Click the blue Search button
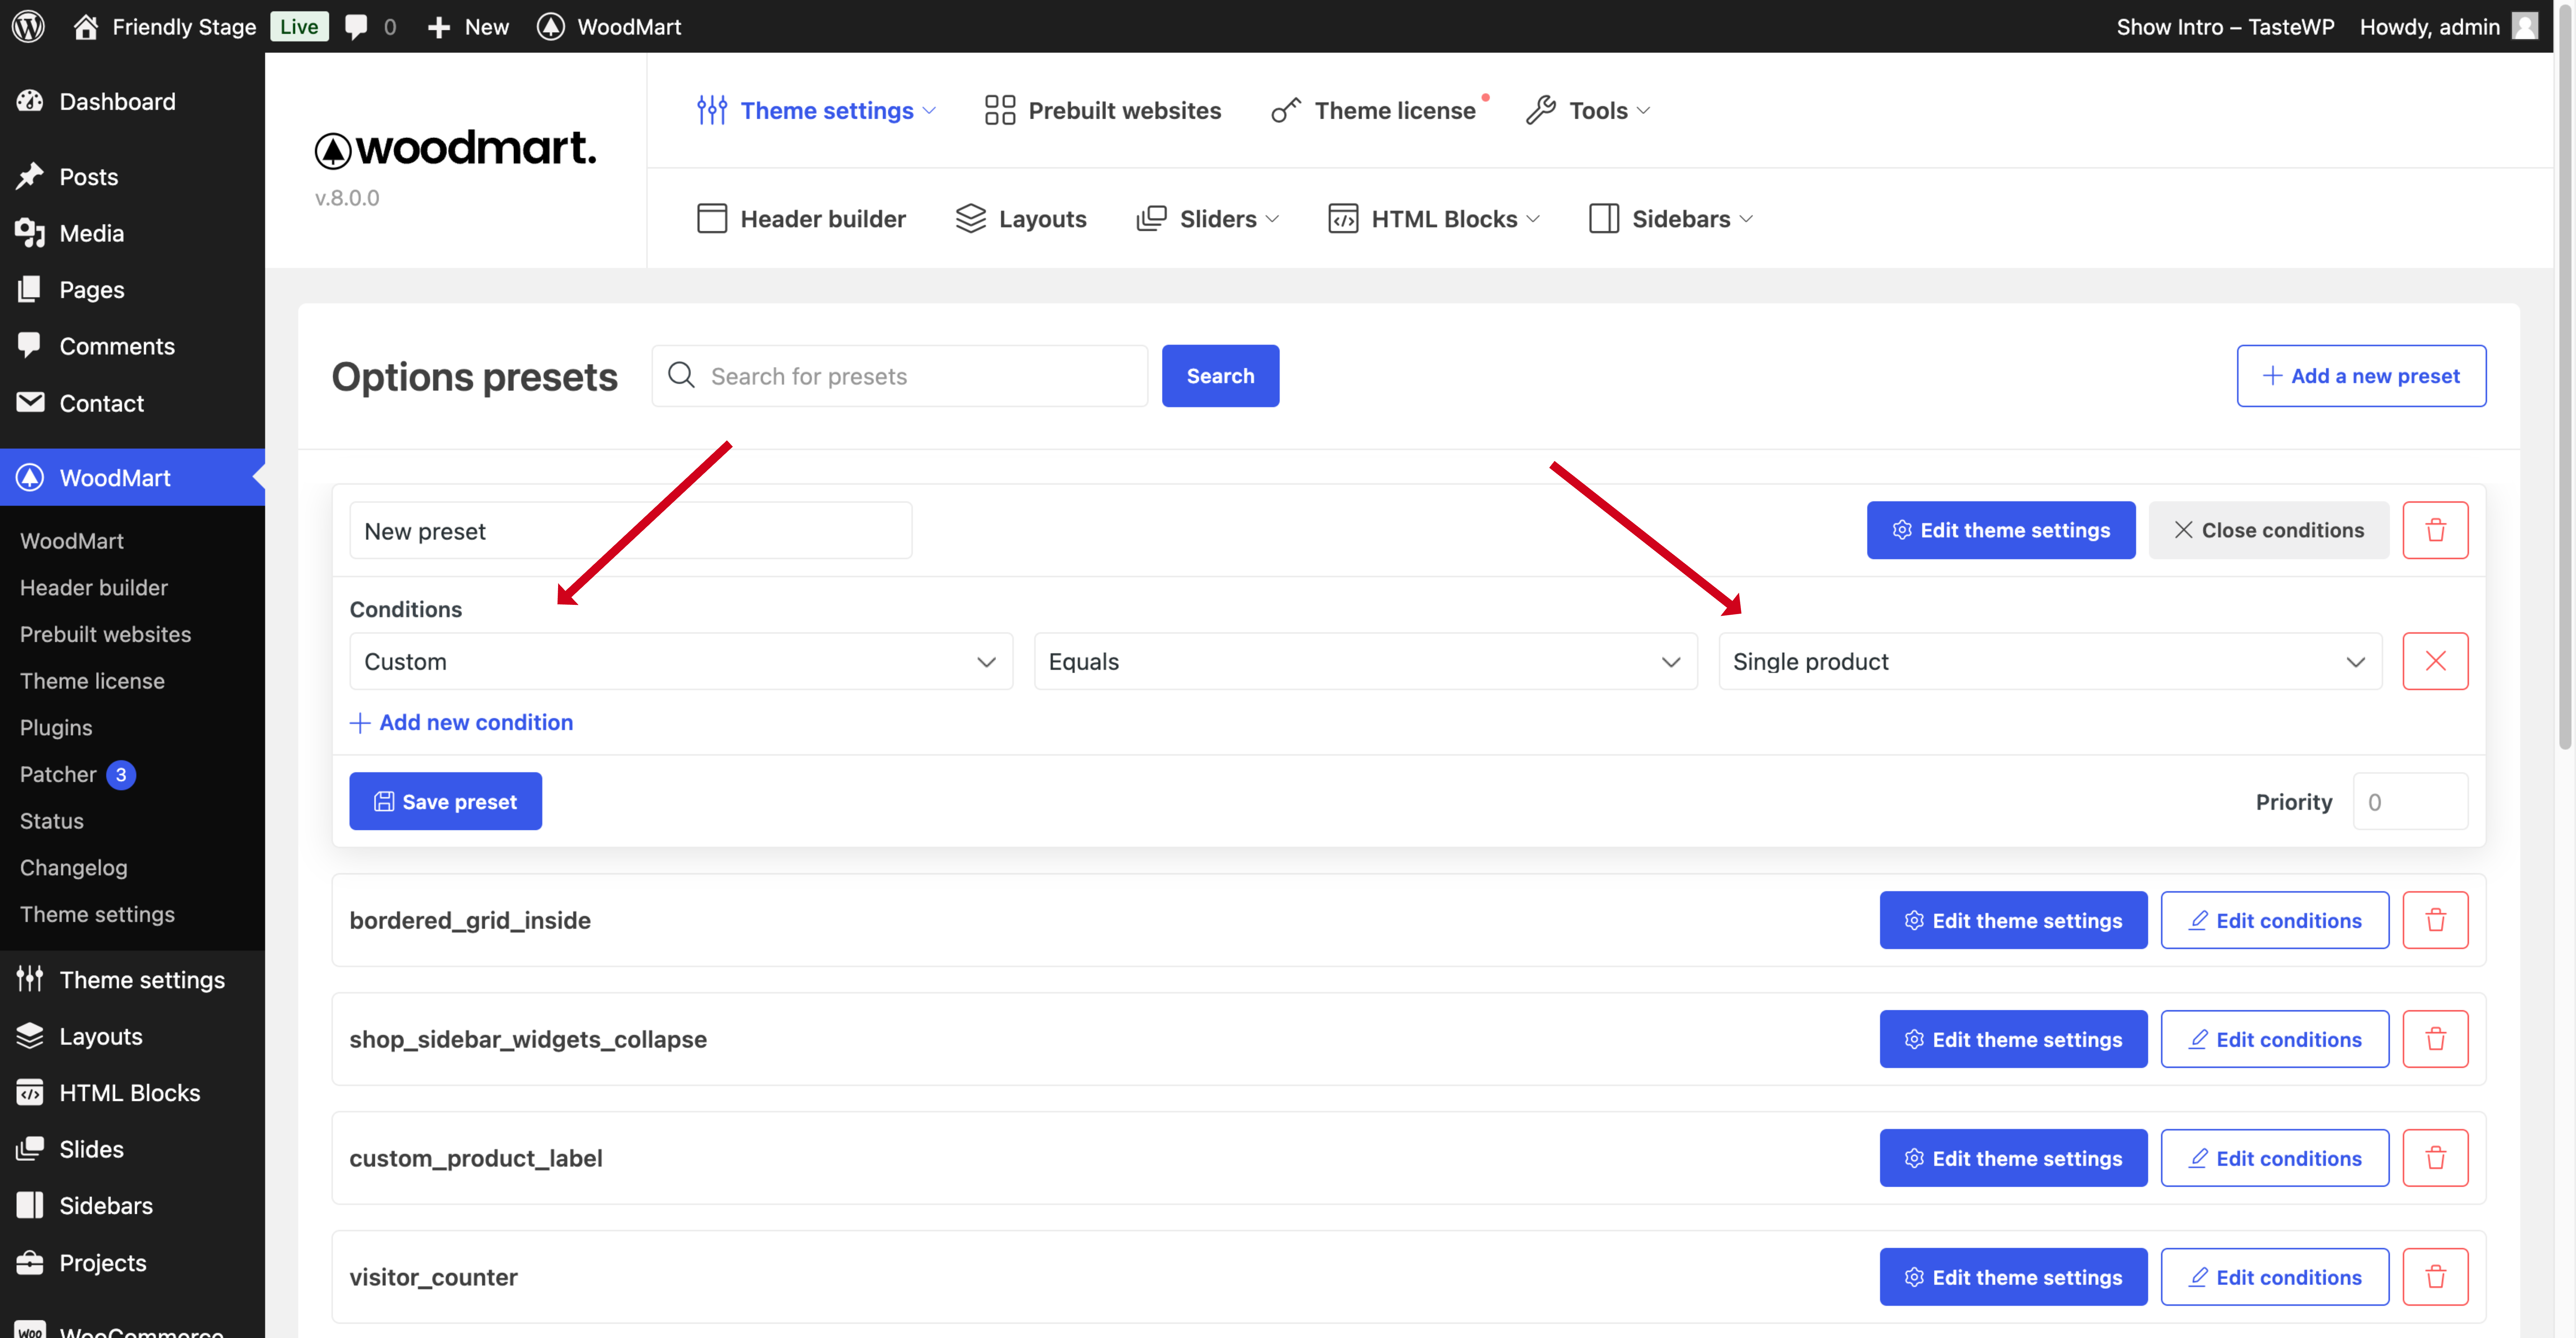2576x1338 pixels. pyautogui.click(x=1220, y=376)
